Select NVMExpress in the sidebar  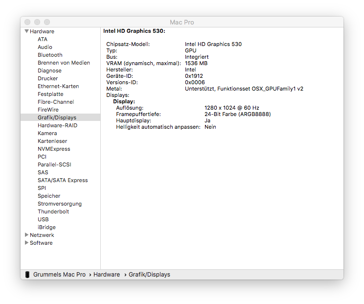click(x=54, y=149)
